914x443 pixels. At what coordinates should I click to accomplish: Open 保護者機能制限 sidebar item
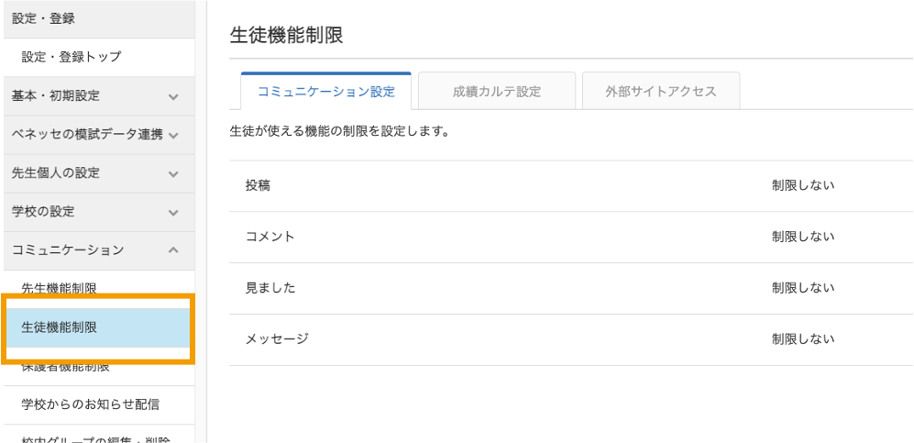(64, 368)
